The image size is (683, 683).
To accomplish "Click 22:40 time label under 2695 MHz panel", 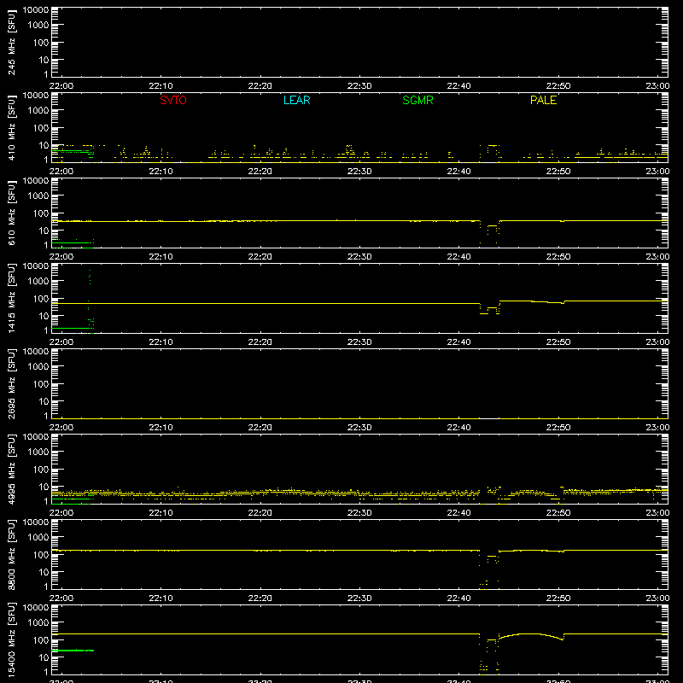I will tap(458, 428).
